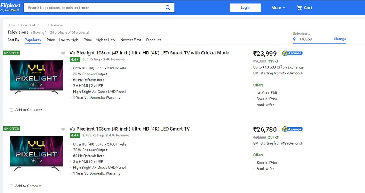Click ON OFFER tag on first product
Viewport: 365px width, 193px height.
click(x=11, y=53)
